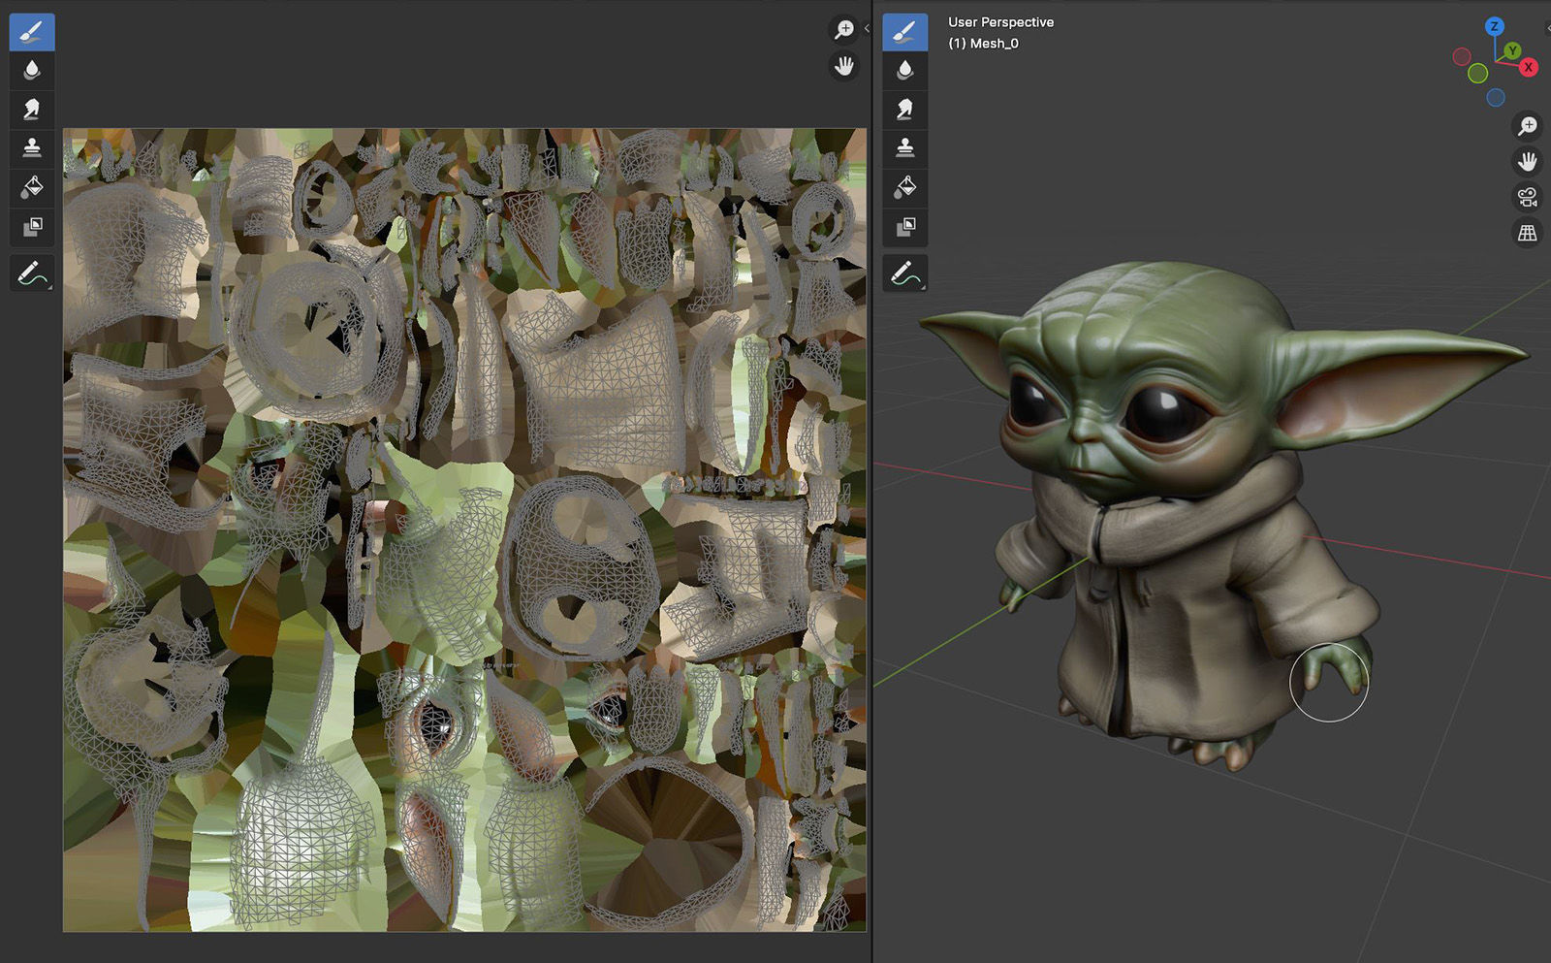Viewport: 1551px width, 963px height.
Task: Select the Mask tool in the image editor
Action: click(x=32, y=226)
